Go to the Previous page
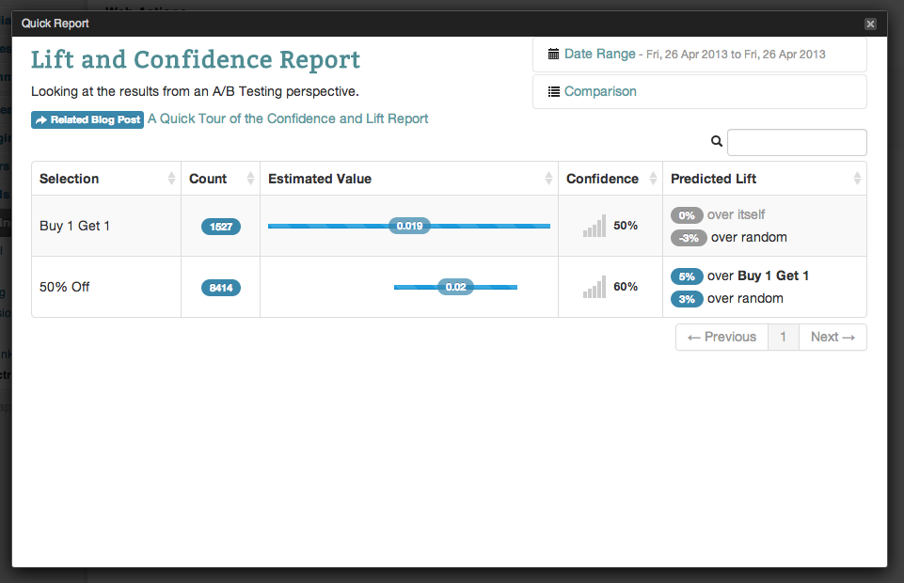Screen dimensions: 904x583 coord(722,338)
